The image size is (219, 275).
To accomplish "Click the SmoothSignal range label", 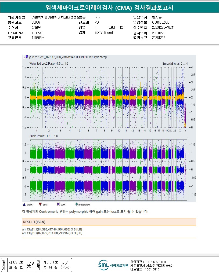I will [175, 64].
